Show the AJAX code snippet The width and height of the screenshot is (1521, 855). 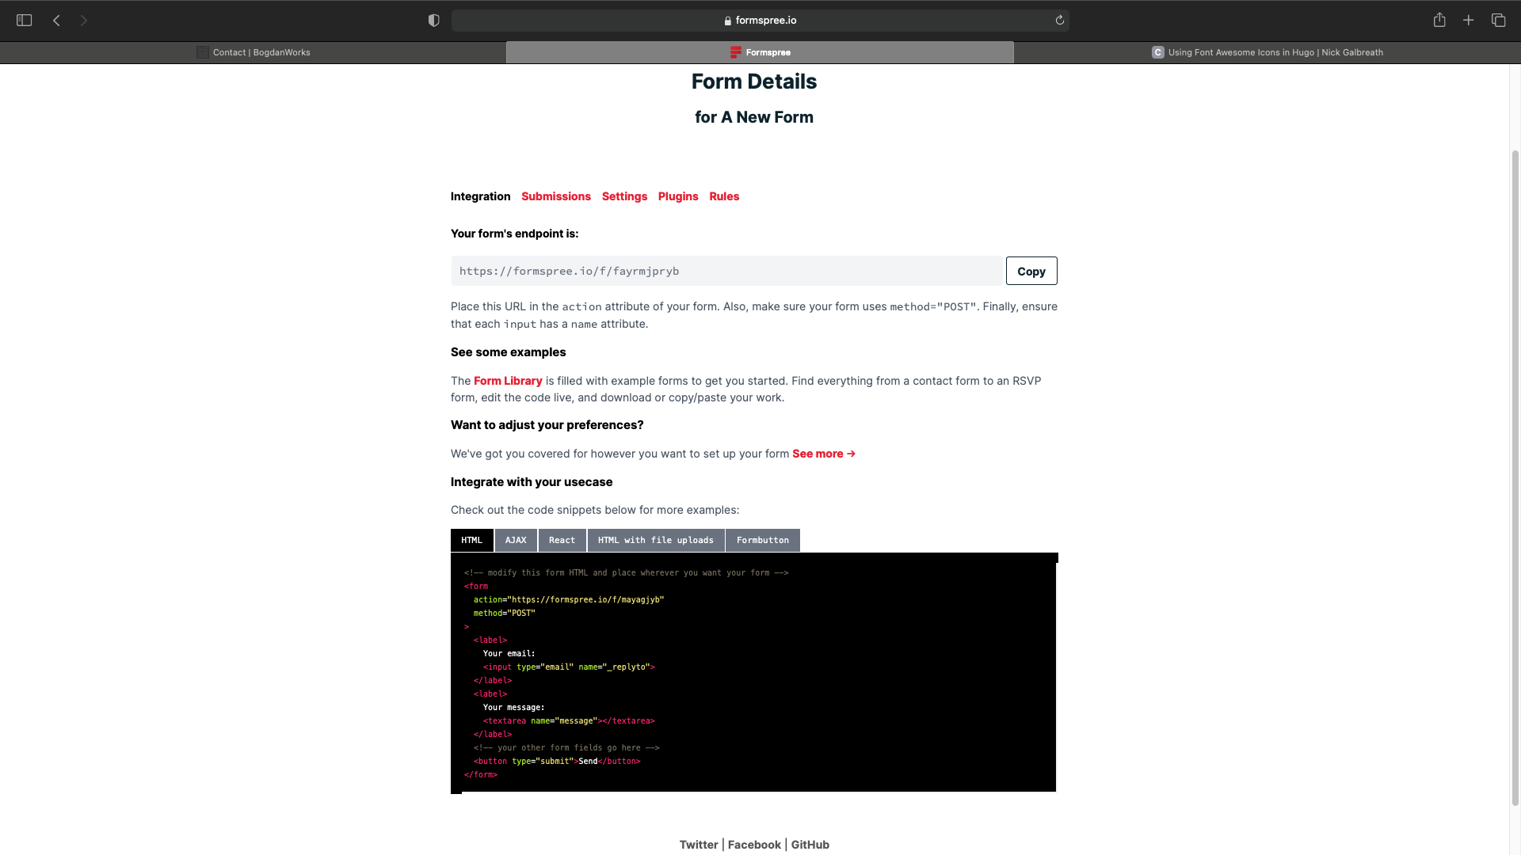(516, 540)
